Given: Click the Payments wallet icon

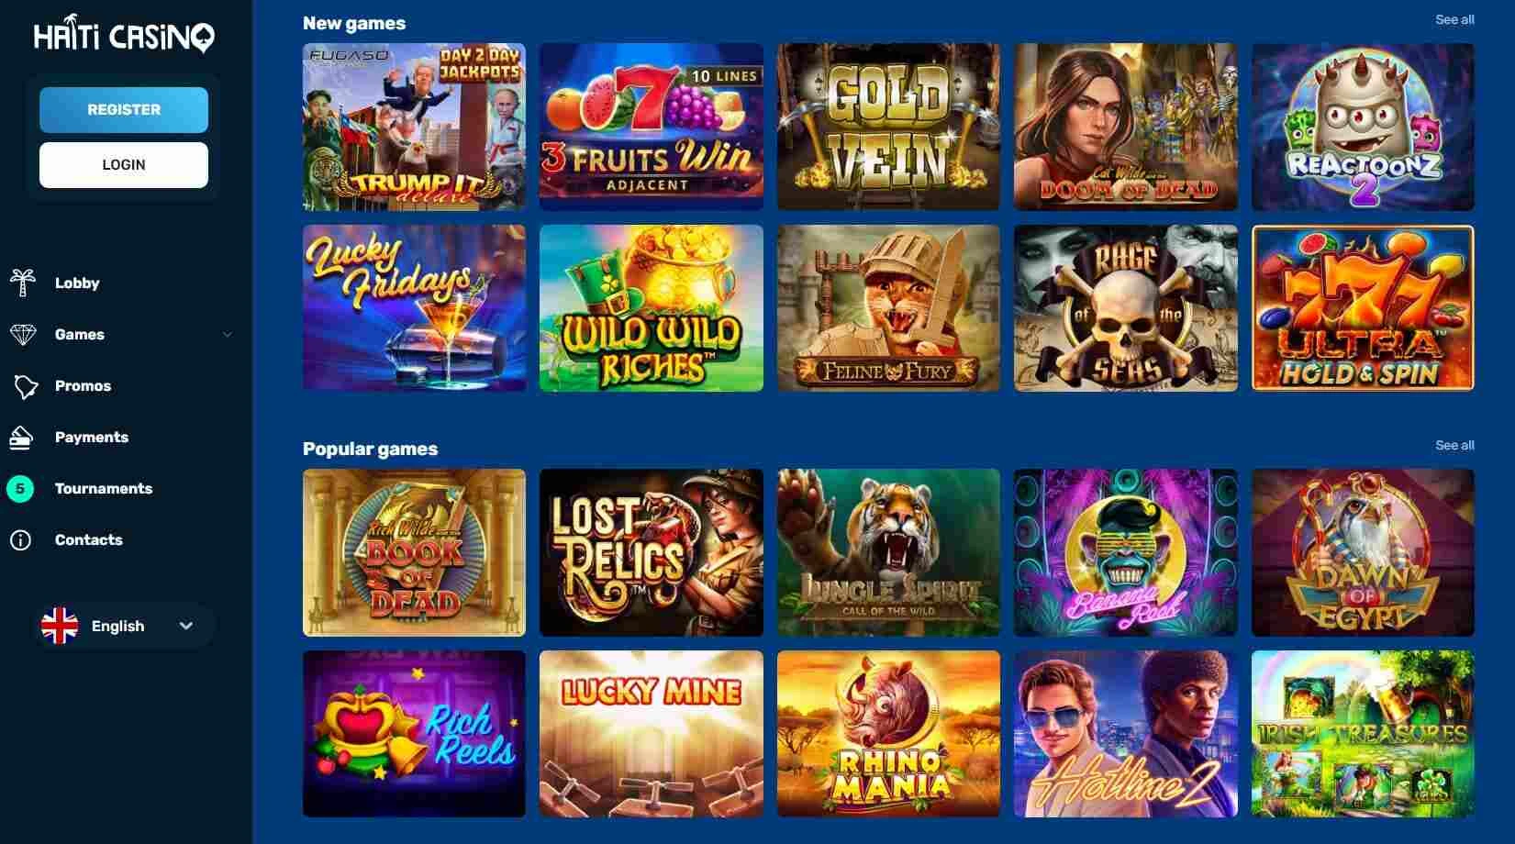Looking at the screenshot, I should pos(21,438).
